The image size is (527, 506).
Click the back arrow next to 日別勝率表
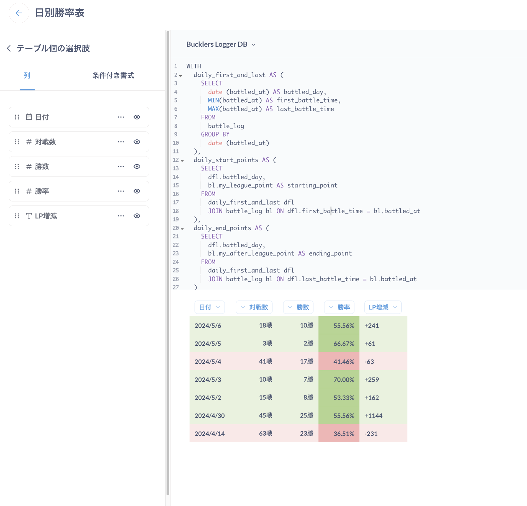(19, 13)
